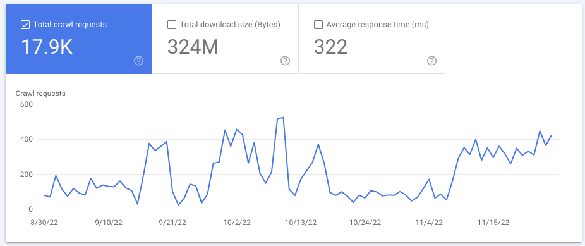Click the Total crawl requests label text
This screenshot has width=585, height=246.
coord(70,25)
